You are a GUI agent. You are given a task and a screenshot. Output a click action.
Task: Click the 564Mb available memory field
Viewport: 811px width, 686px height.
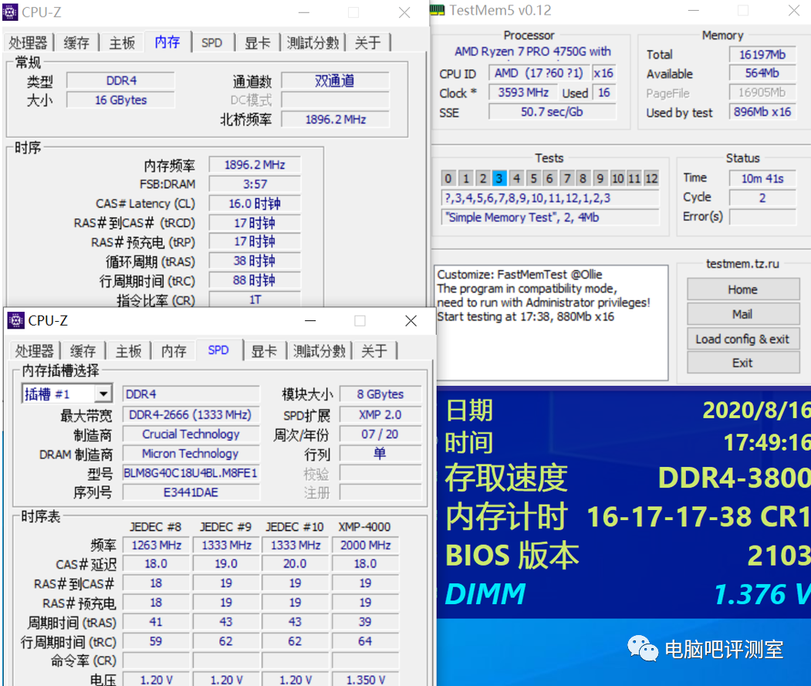(762, 73)
